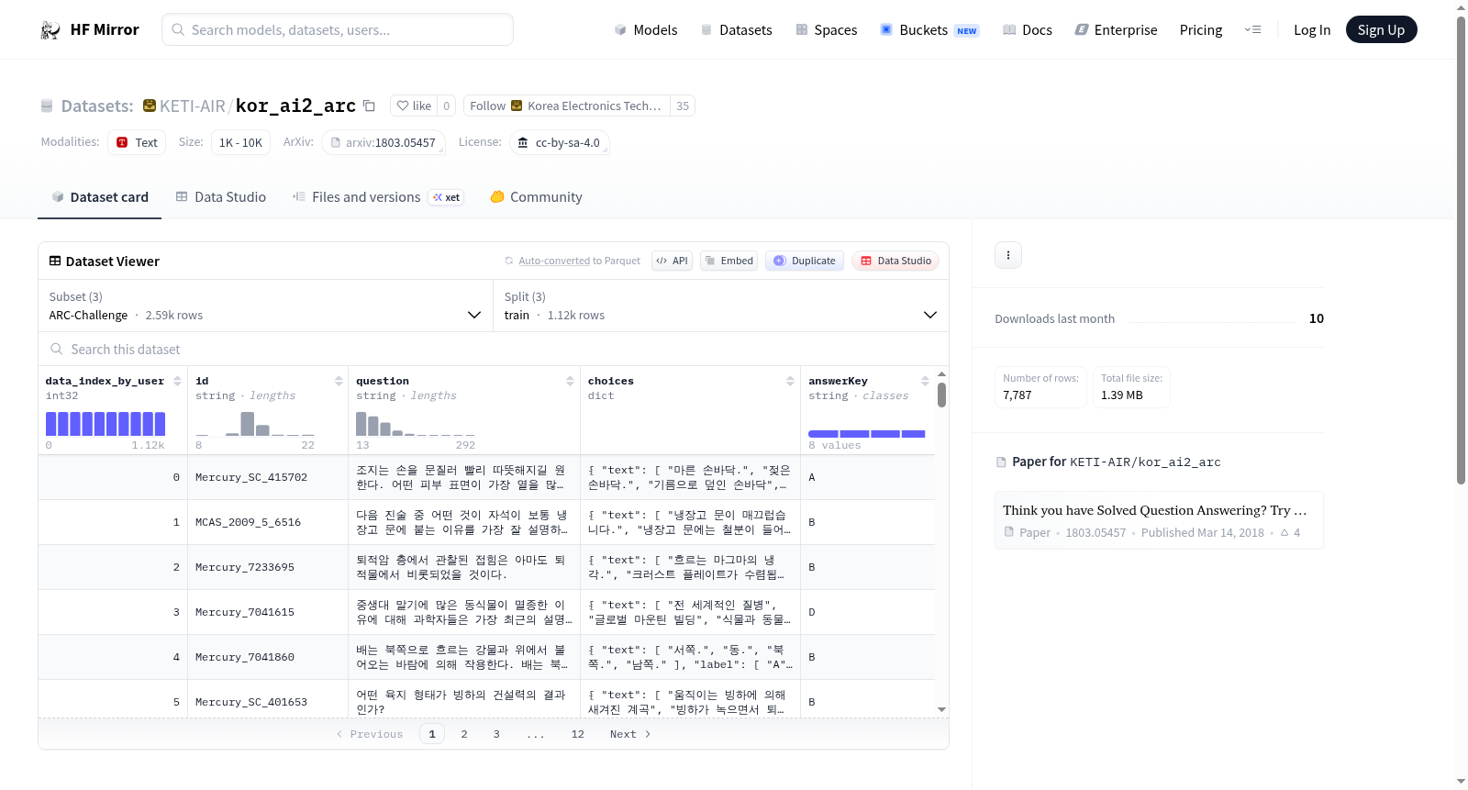The width and height of the screenshot is (1468, 790).
Task: Click the data_index_by_user histogram bars
Action: (x=106, y=424)
